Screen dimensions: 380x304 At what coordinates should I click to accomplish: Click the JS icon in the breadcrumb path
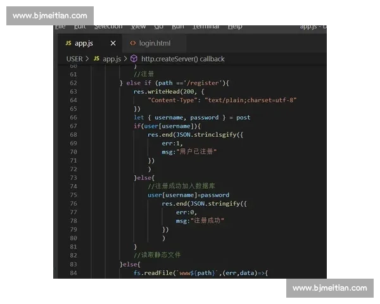pos(96,59)
